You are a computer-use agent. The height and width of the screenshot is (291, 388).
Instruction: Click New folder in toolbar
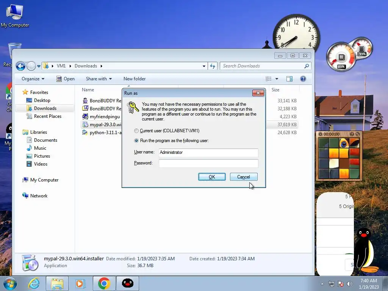135,79
